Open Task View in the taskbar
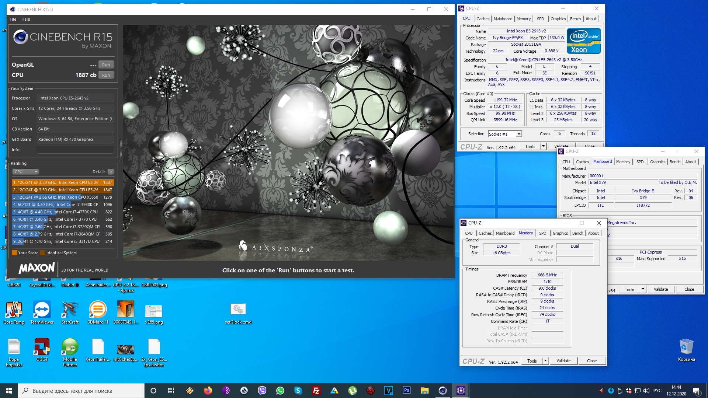 click(171, 391)
